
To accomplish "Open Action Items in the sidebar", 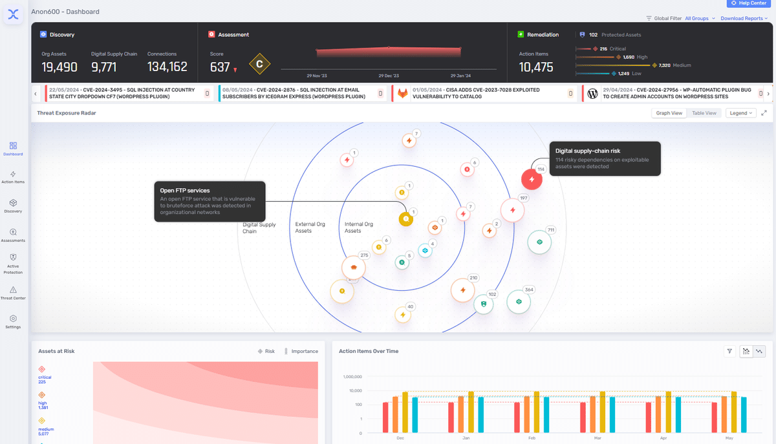I will (x=13, y=177).
